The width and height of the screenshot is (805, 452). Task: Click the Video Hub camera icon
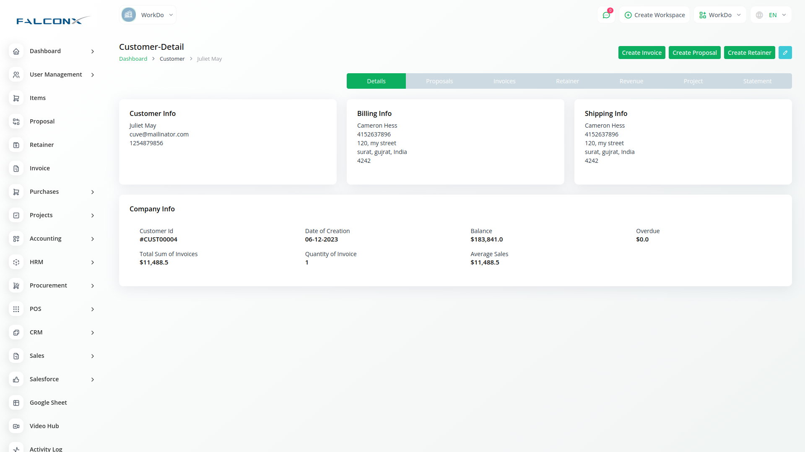point(16,426)
